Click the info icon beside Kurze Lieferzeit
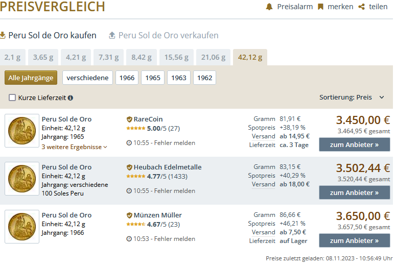 71,98
